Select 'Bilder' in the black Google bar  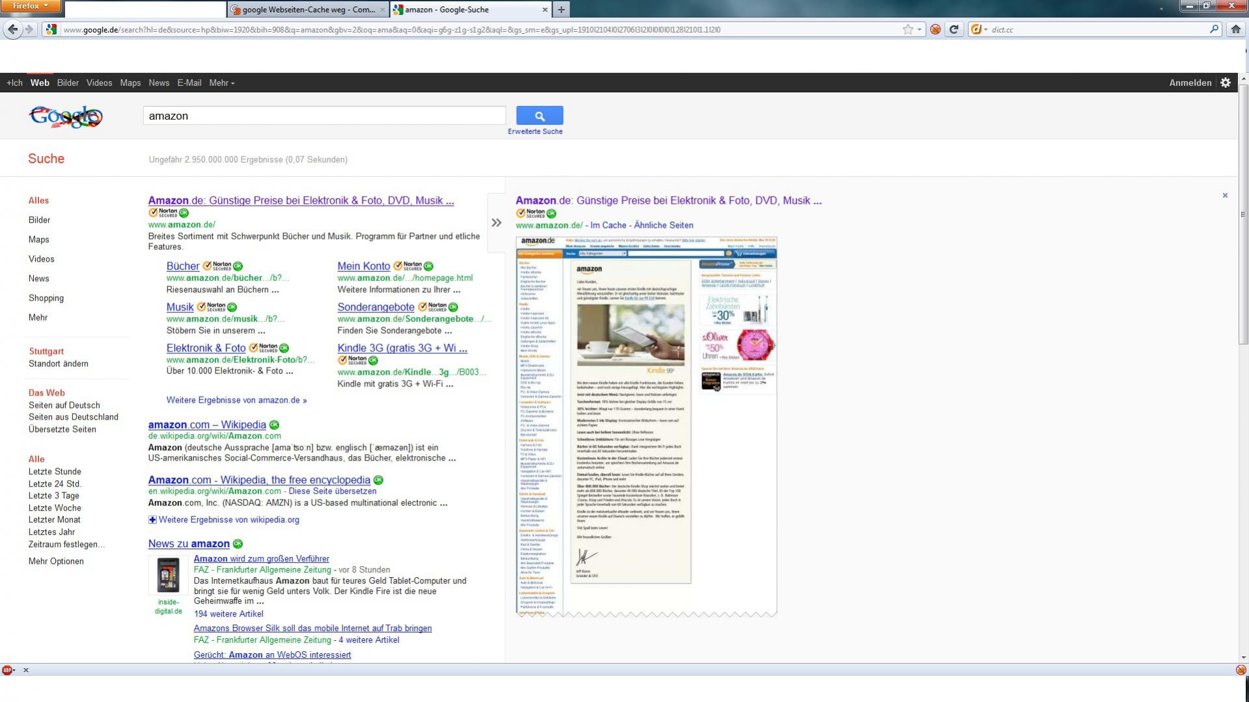point(68,83)
